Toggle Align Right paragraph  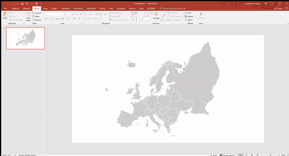tap(92, 19)
